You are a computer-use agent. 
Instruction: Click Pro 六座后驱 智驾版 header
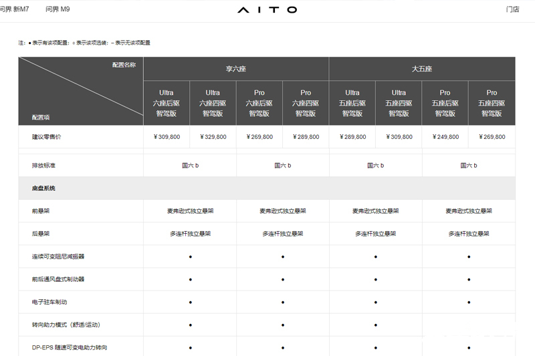pos(259,103)
